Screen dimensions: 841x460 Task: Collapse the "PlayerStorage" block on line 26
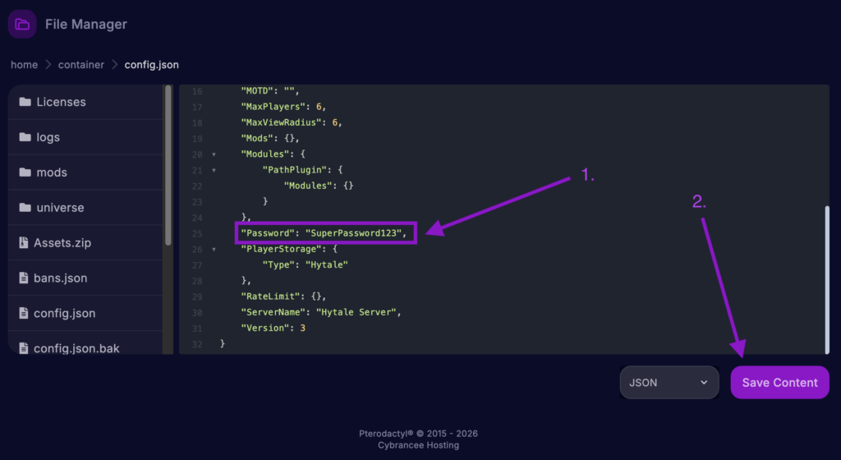pos(214,249)
